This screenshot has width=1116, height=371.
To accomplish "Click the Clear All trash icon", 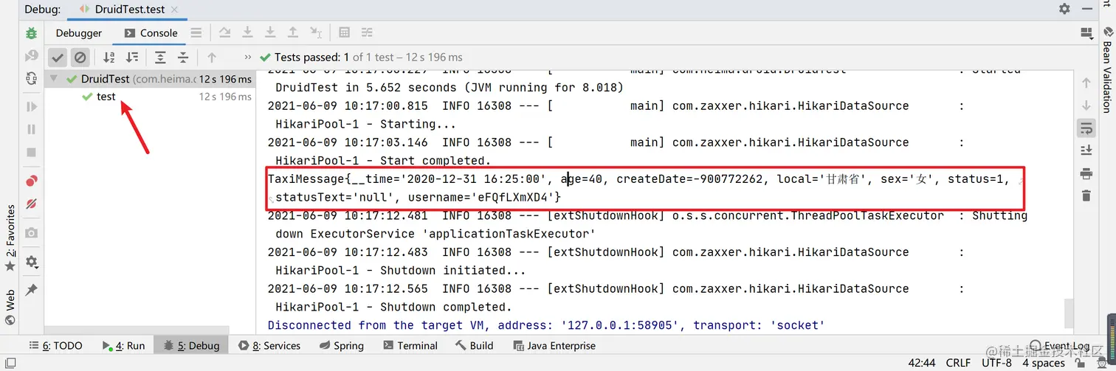I will 1086,195.
